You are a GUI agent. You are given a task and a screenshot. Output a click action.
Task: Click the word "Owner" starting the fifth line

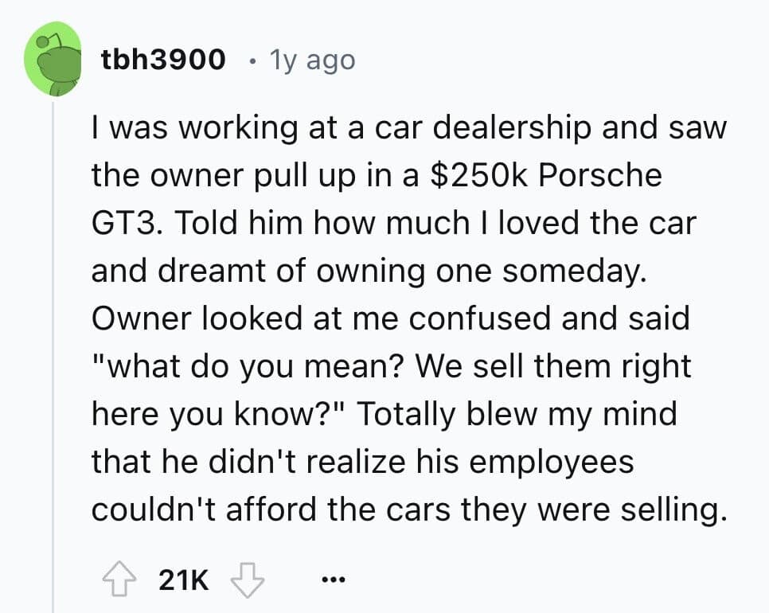click(x=141, y=318)
